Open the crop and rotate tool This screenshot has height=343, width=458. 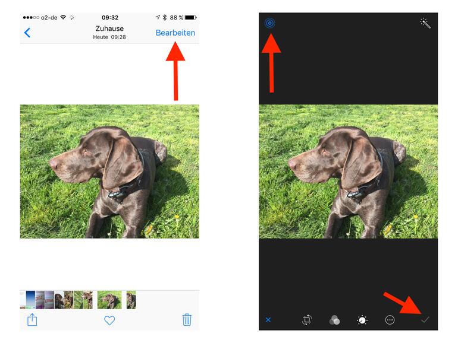click(307, 320)
